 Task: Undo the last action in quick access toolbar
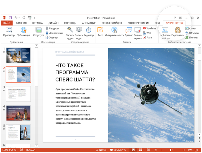click(16, 18)
